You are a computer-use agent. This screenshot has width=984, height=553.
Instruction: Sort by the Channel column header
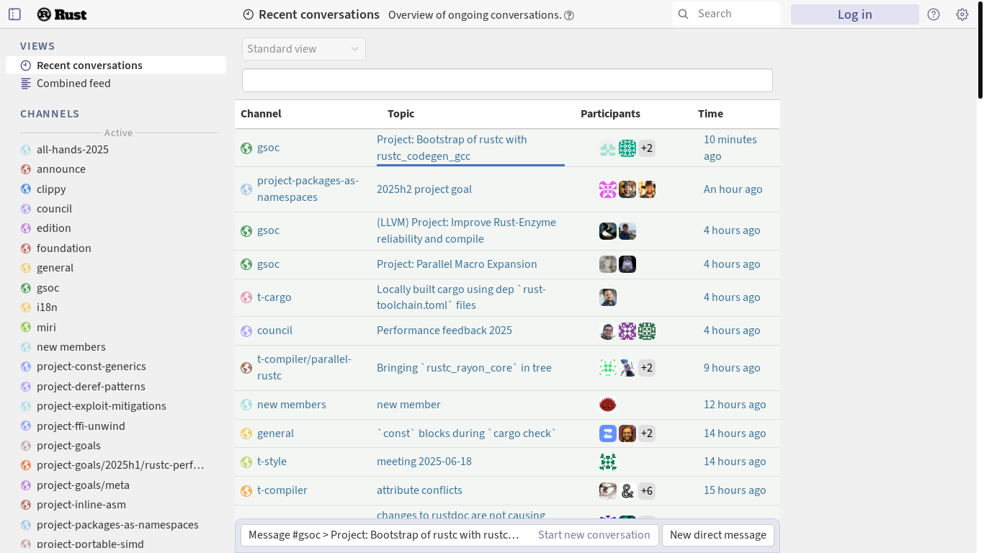pos(261,114)
